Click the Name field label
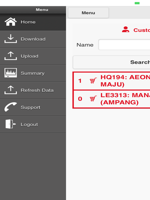The width and height of the screenshot is (150, 200). tap(85, 45)
